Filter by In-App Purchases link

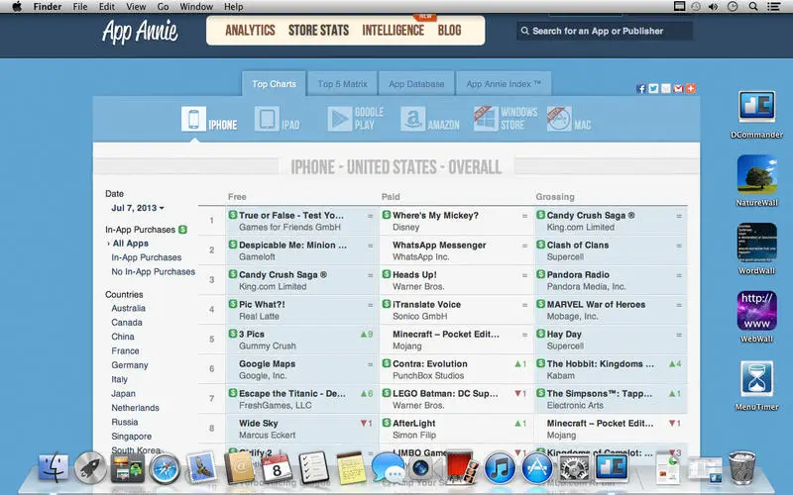point(146,257)
